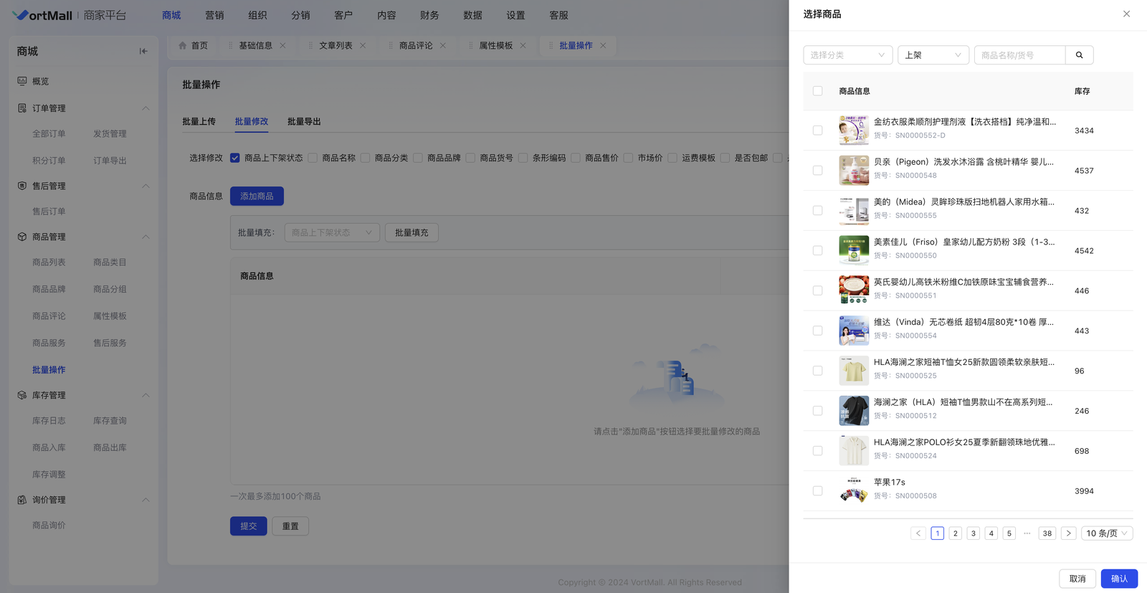Tick checkbox for 苹果17s product row
The width and height of the screenshot is (1147, 593).
tap(817, 491)
